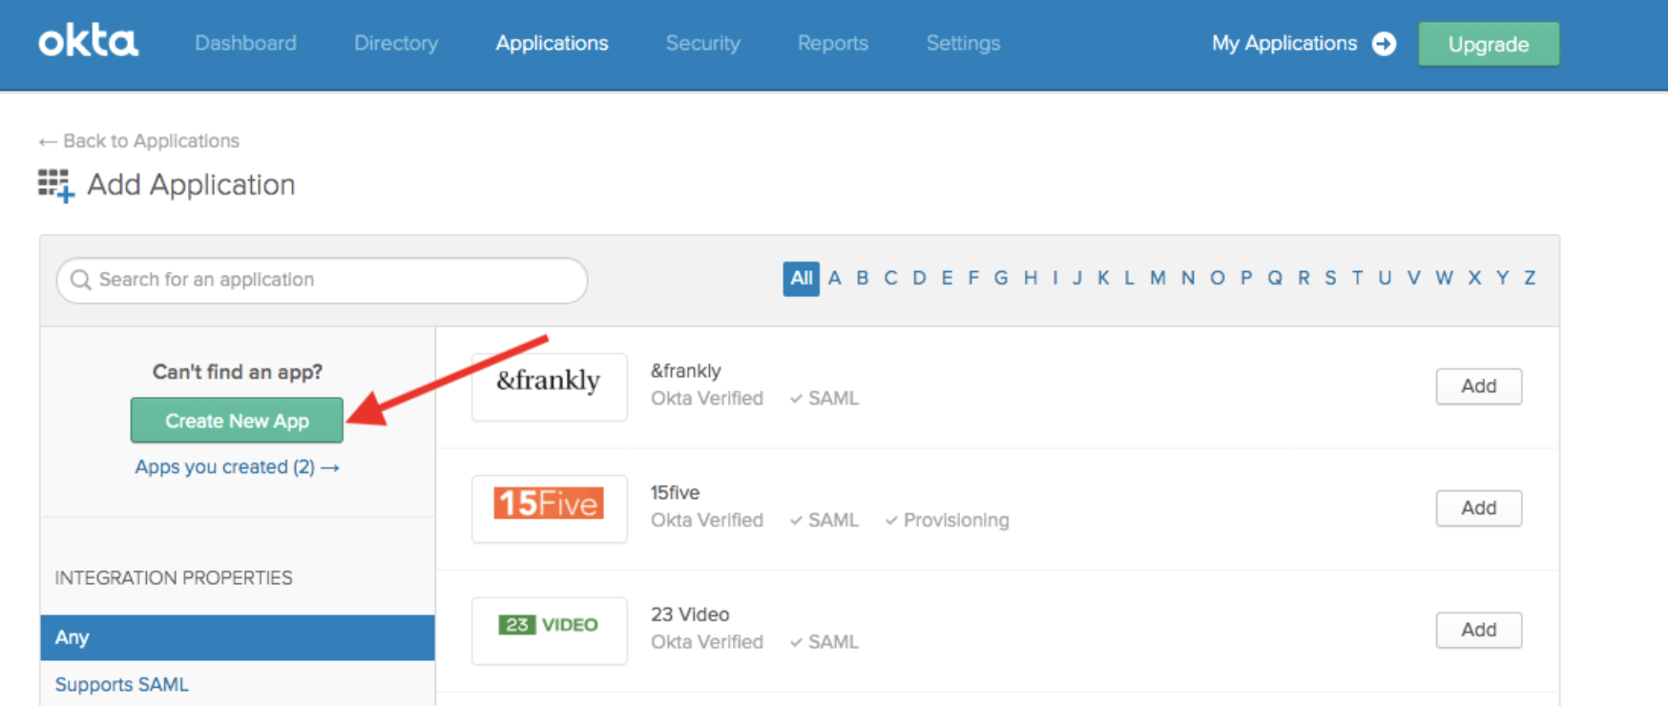This screenshot has width=1668, height=706.
Task: Select the Any integration property filter
Action: (238, 637)
